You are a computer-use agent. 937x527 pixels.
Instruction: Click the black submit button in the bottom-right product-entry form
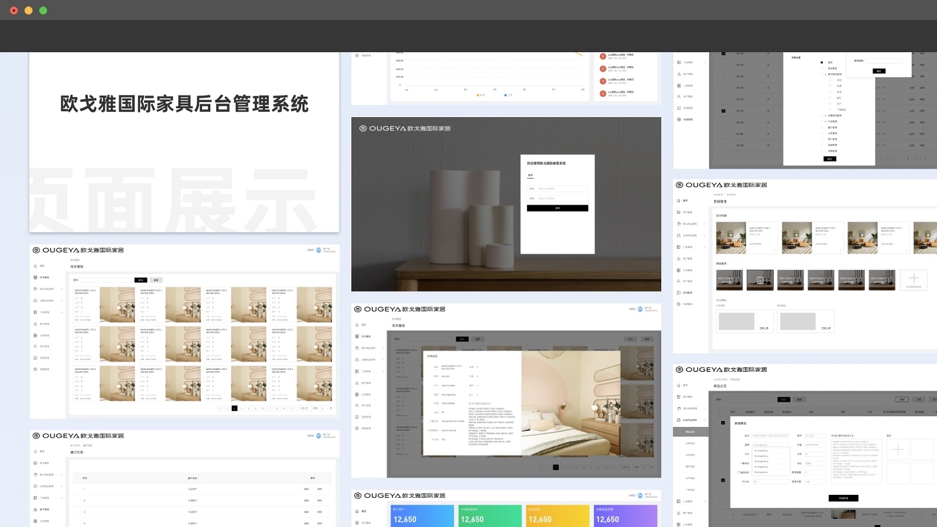click(843, 498)
